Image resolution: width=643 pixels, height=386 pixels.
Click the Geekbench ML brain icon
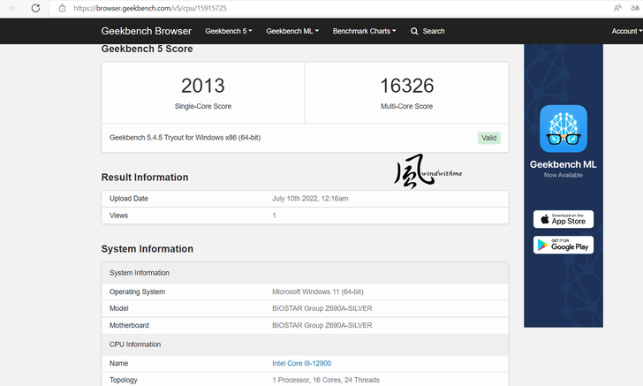coord(564,129)
